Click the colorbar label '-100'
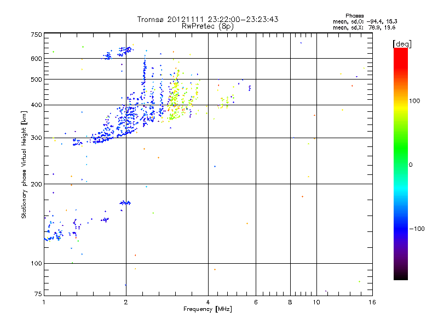The image size is (438, 329). pyautogui.click(x=417, y=229)
